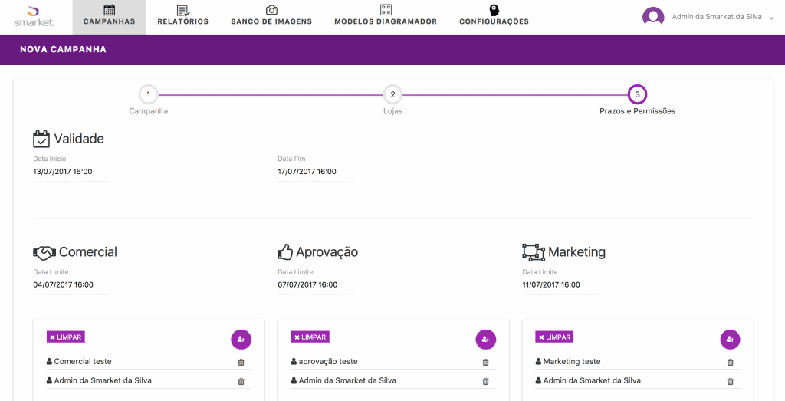Edit the Data Início field
This screenshot has height=401, width=785.
click(71, 172)
